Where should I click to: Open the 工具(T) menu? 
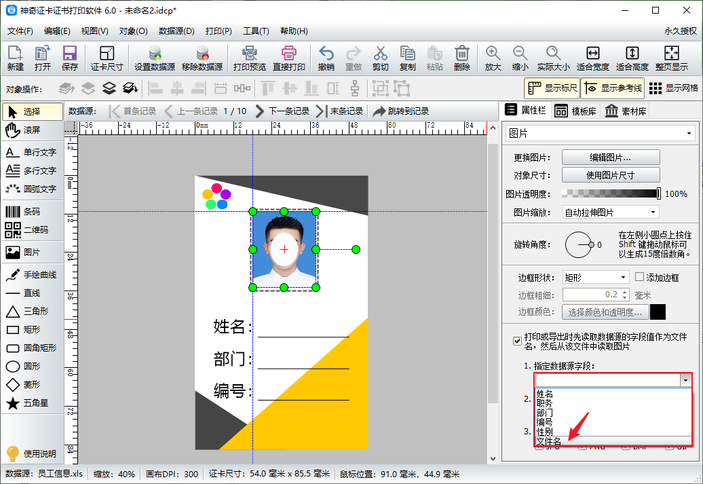[256, 31]
